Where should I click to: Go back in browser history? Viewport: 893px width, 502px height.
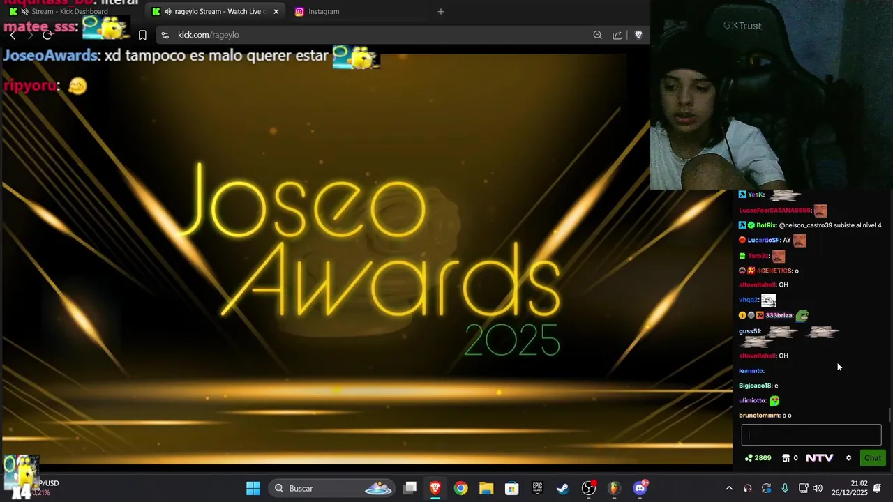tap(13, 35)
